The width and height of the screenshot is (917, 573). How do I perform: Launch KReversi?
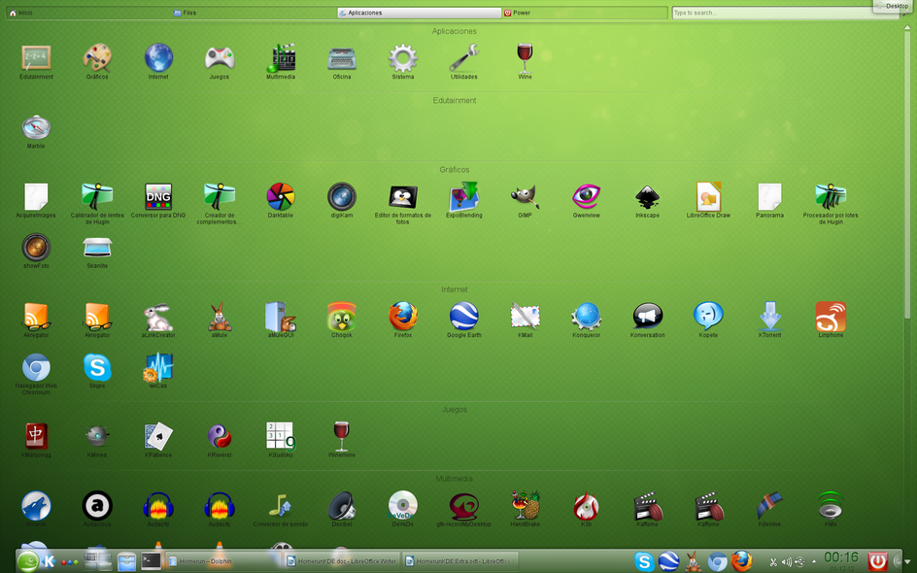[x=220, y=440]
